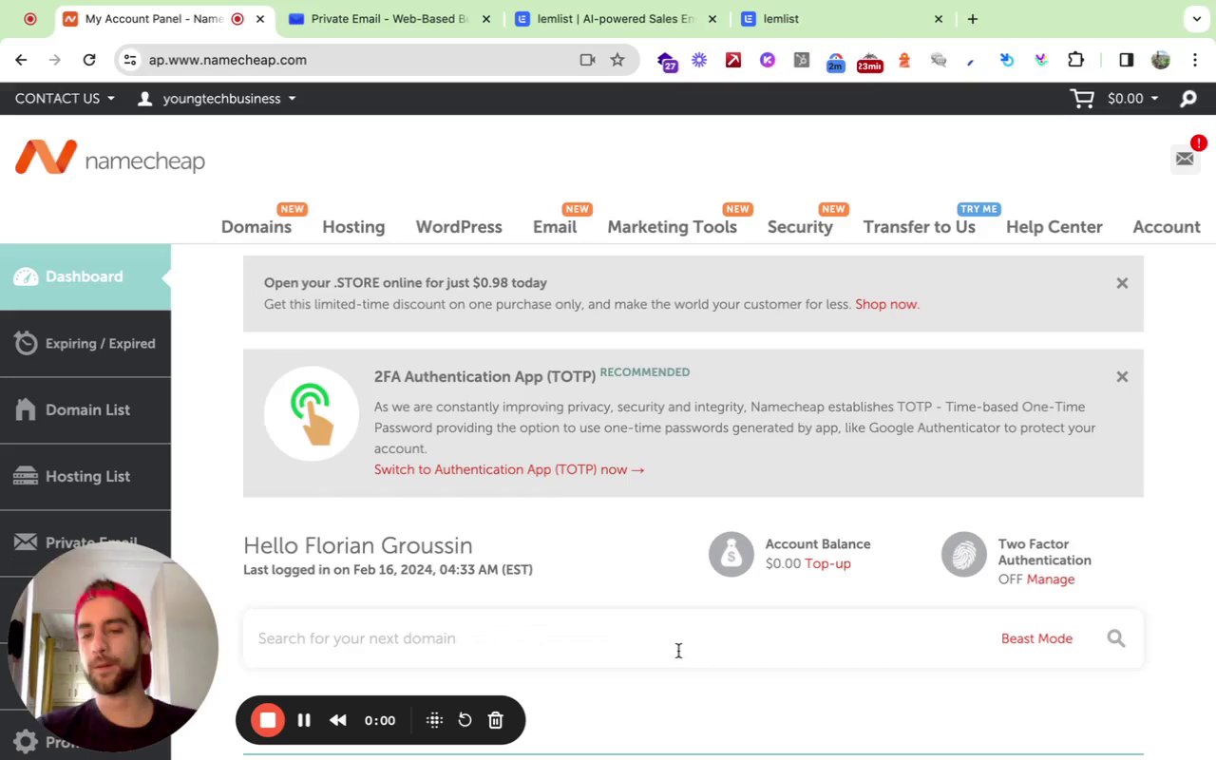
Task: Click the camera icon in the address bar
Action: pyautogui.click(x=587, y=60)
